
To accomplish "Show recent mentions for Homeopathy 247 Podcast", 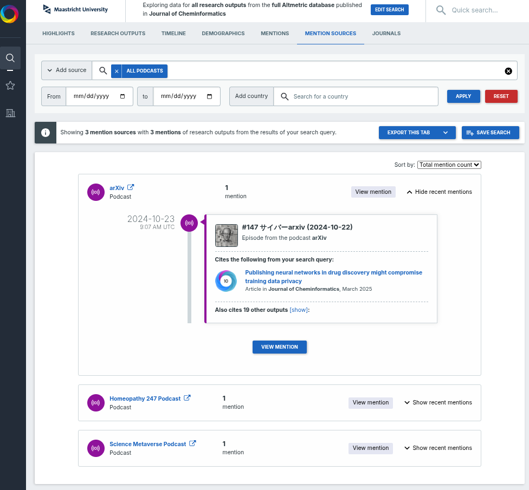I will click(438, 402).
